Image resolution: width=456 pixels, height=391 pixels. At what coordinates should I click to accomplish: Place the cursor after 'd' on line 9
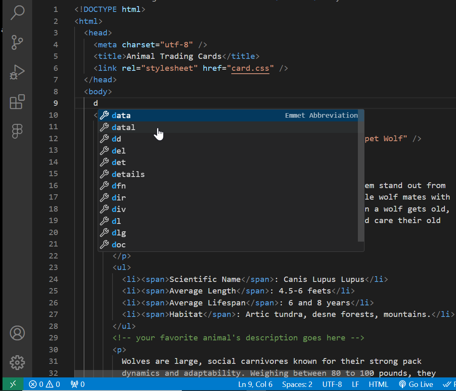point(98,103)
